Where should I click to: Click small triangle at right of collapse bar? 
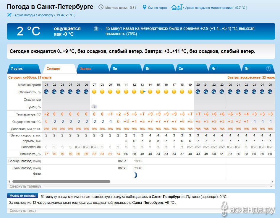[271, 187]
